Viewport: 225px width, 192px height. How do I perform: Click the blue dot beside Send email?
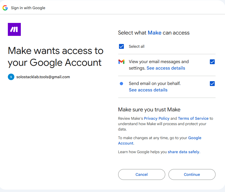pyautogui.click(x=121, y=84)
